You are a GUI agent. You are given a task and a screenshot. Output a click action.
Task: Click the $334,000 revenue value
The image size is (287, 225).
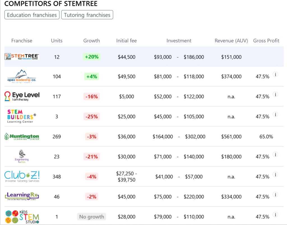(231, 197)
